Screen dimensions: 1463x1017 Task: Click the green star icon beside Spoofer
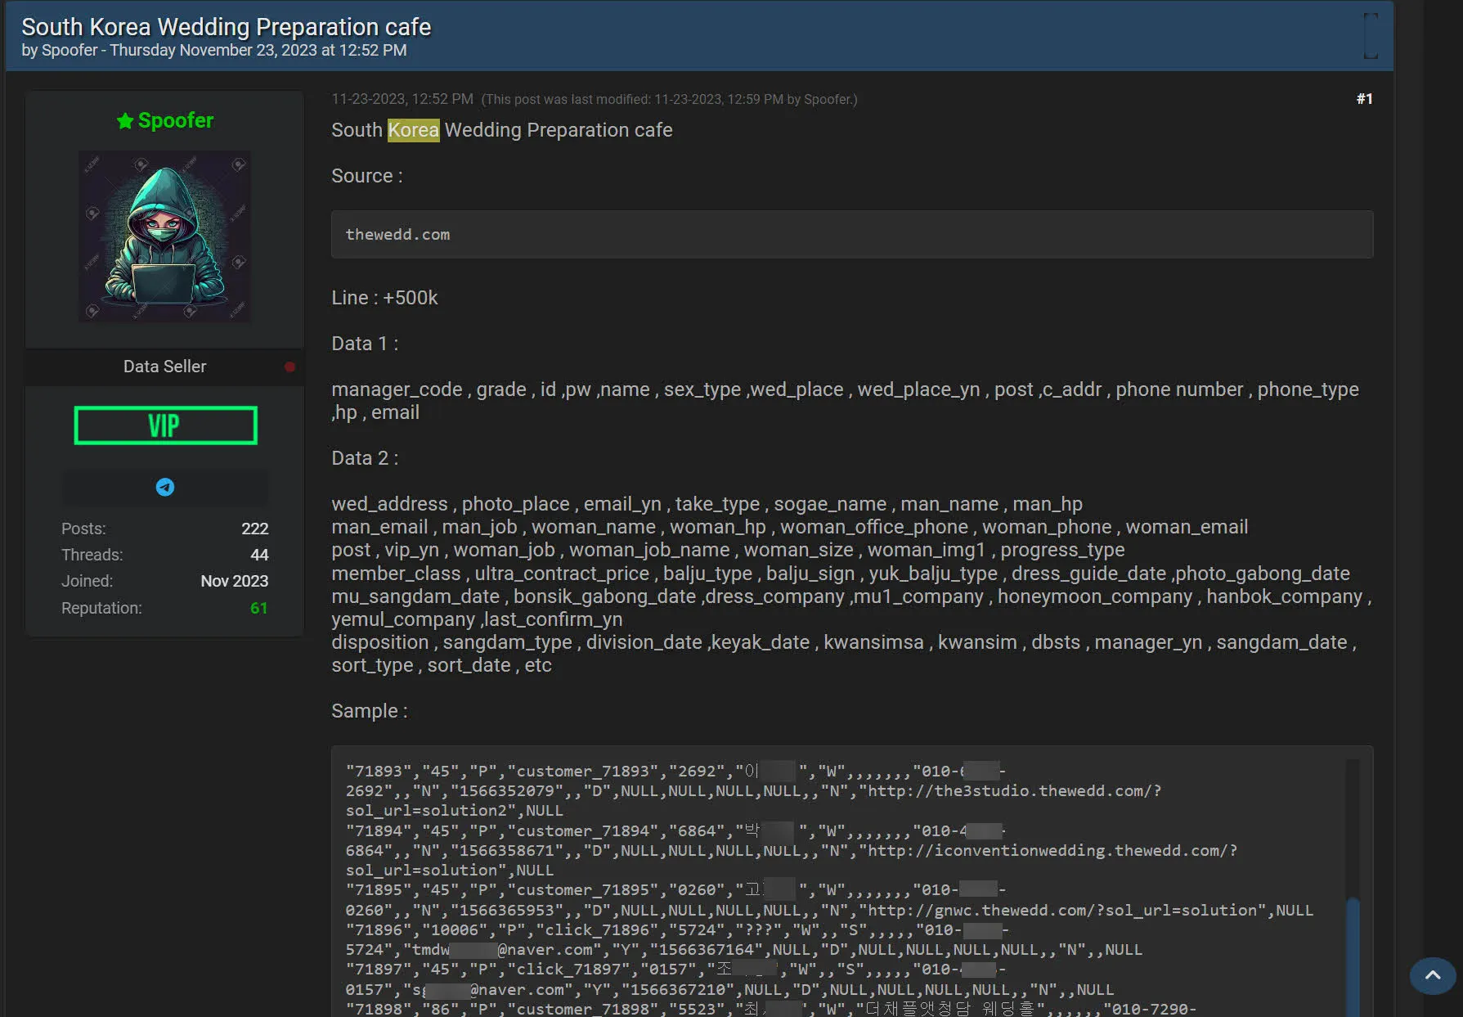124,121
